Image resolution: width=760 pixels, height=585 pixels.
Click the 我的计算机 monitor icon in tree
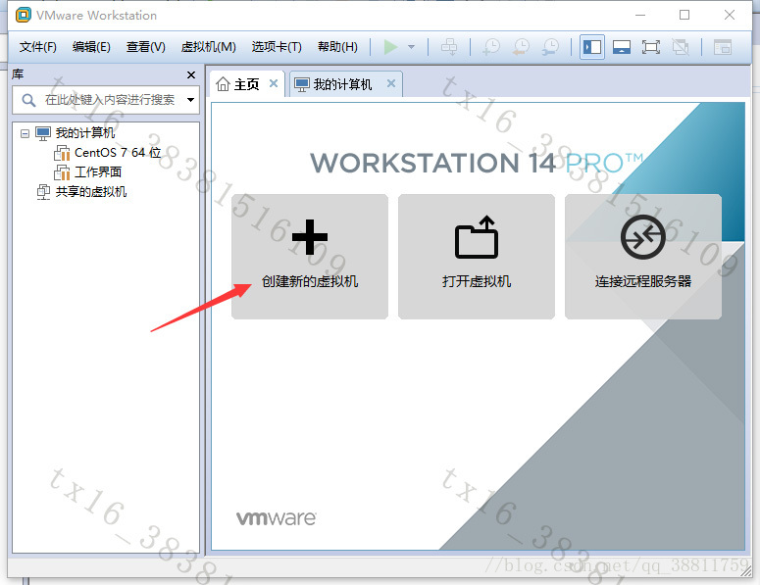tap(43, 133)
